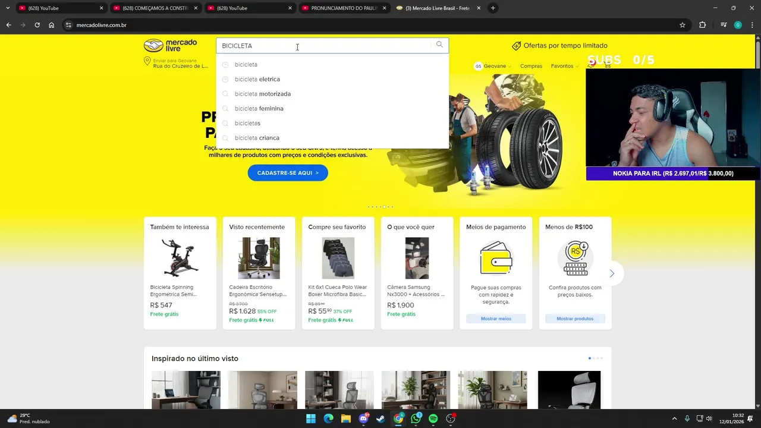761x428 pixels.
Task: Select suggestion 'bicicleta crianca'
Action: (332, 138)
